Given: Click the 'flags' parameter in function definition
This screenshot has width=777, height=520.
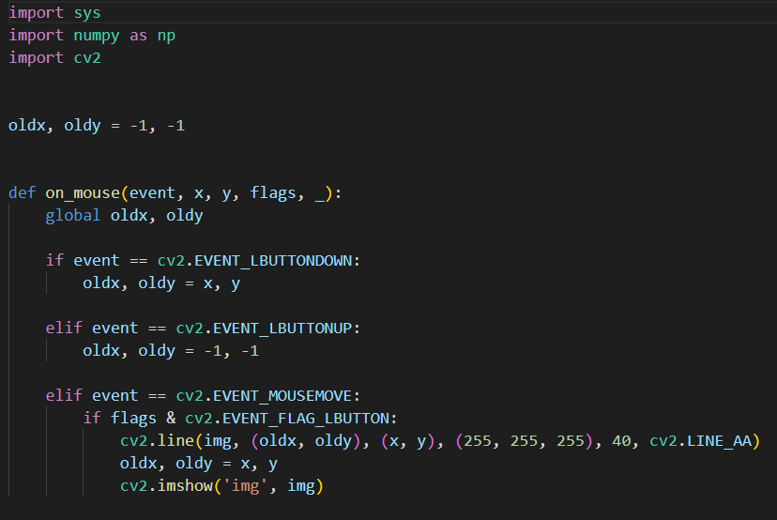Looking at the screenshot, I should [272, 192].
